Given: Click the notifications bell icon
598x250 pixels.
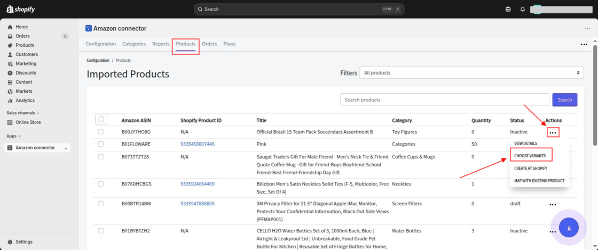Looking at the screenshot, I should tap(523, 9).
